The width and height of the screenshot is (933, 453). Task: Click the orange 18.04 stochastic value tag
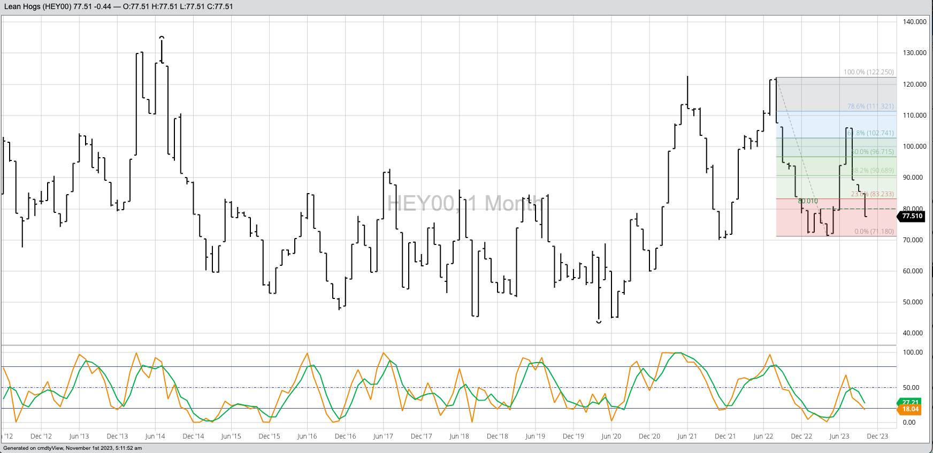click(910, 410)
